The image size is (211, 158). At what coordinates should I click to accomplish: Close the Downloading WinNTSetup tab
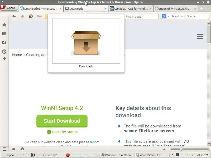(x=61, y=9)
